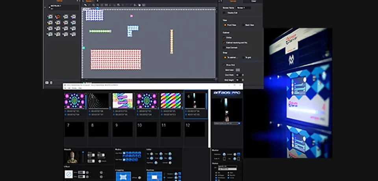
Task: Select the rainbow stripes visual thumbnail
Action: point(170,101)
